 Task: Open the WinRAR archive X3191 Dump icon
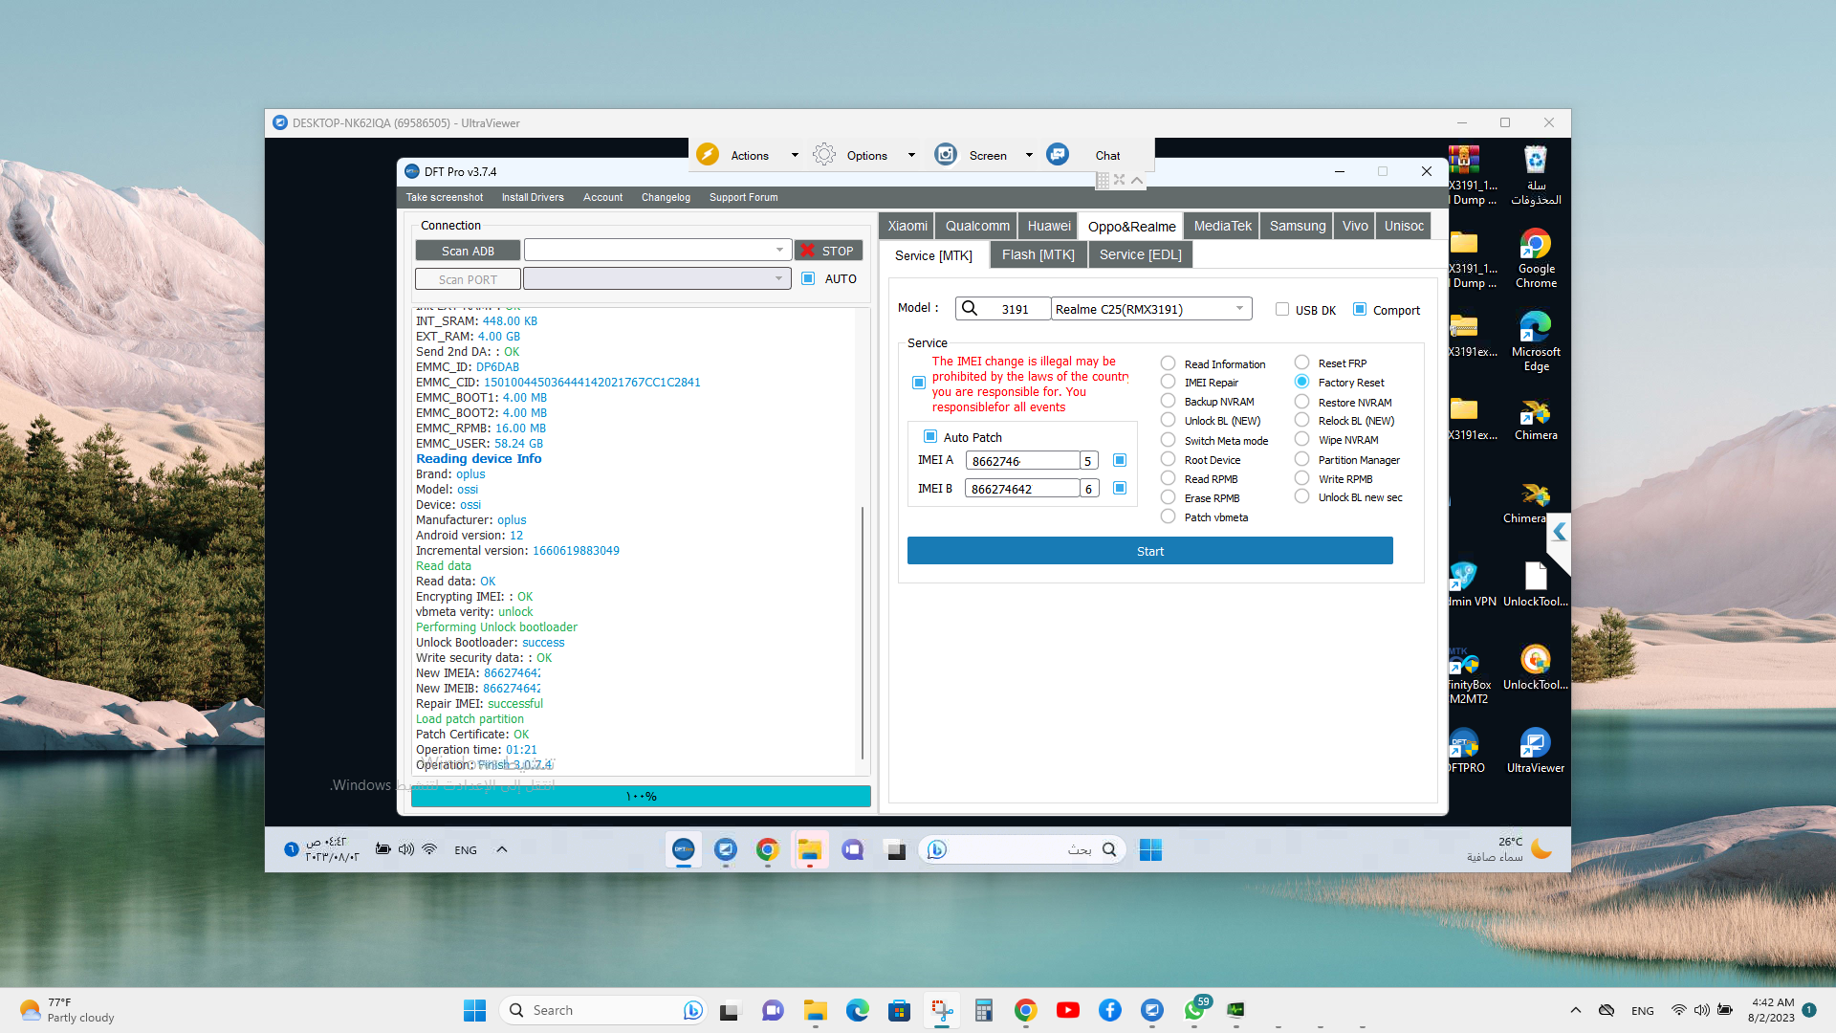(x=1467, y=174)
